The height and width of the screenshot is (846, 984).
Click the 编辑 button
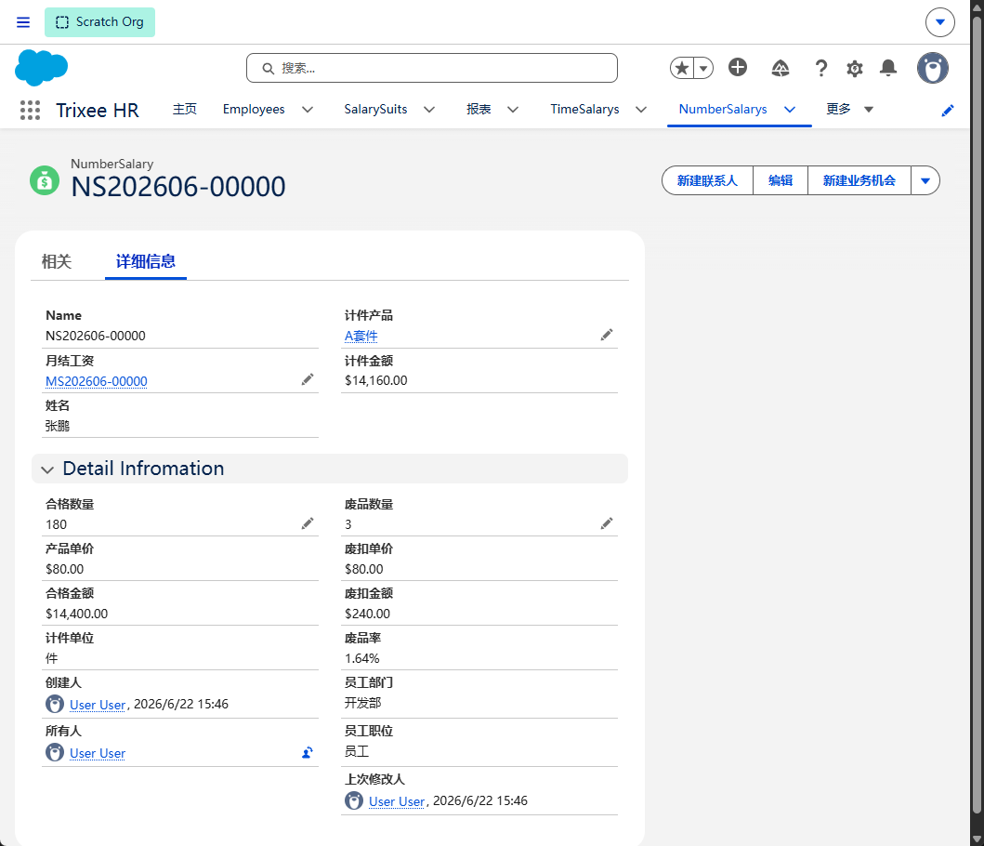pos(781,181)
